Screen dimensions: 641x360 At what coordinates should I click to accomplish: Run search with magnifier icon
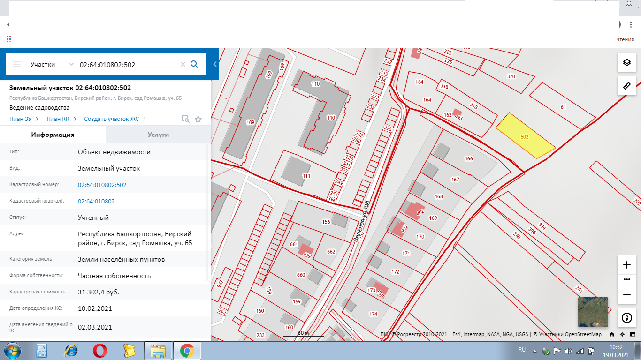pyautogui.click(x=194, y=64)
